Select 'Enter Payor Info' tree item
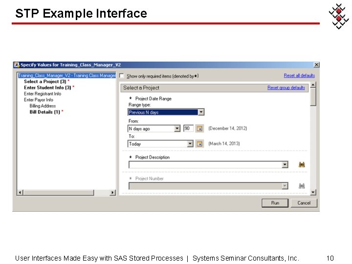Image resolution: width=352 pixels, height=264 pixels. (39, 100)
